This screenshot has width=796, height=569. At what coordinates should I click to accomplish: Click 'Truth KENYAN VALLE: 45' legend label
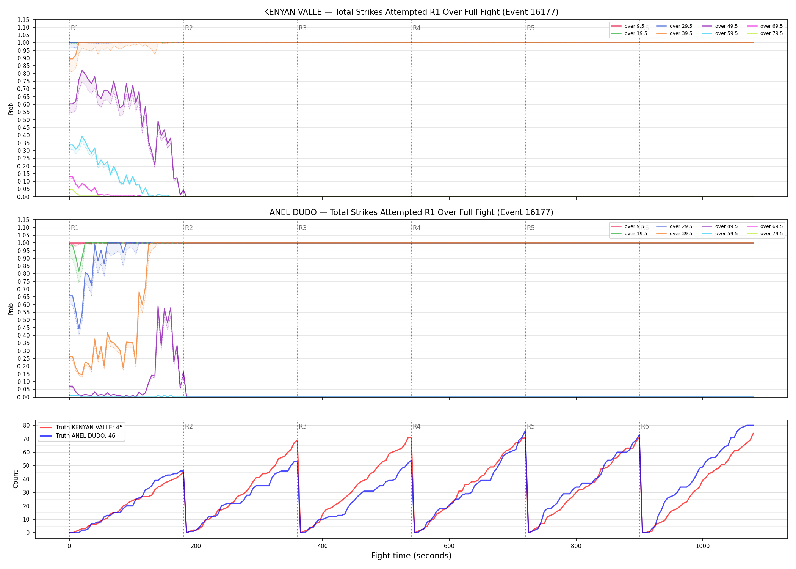coord(89,428)
